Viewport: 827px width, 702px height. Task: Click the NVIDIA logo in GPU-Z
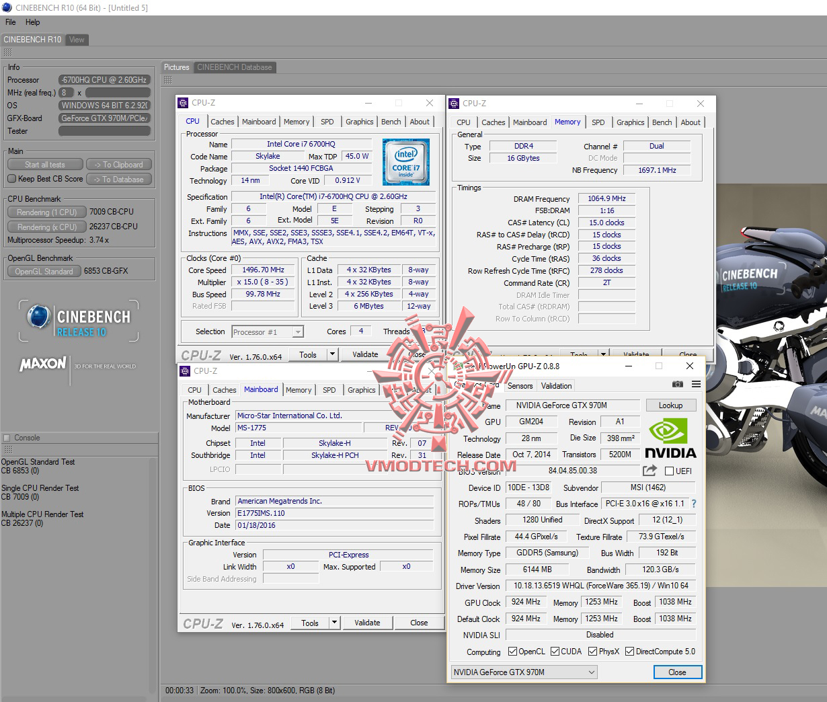pyautogui.click(x=672, y=438)
